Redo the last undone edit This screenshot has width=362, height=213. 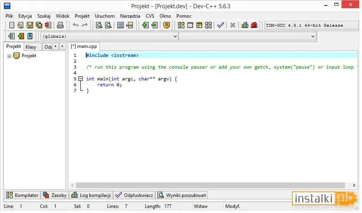85,25
